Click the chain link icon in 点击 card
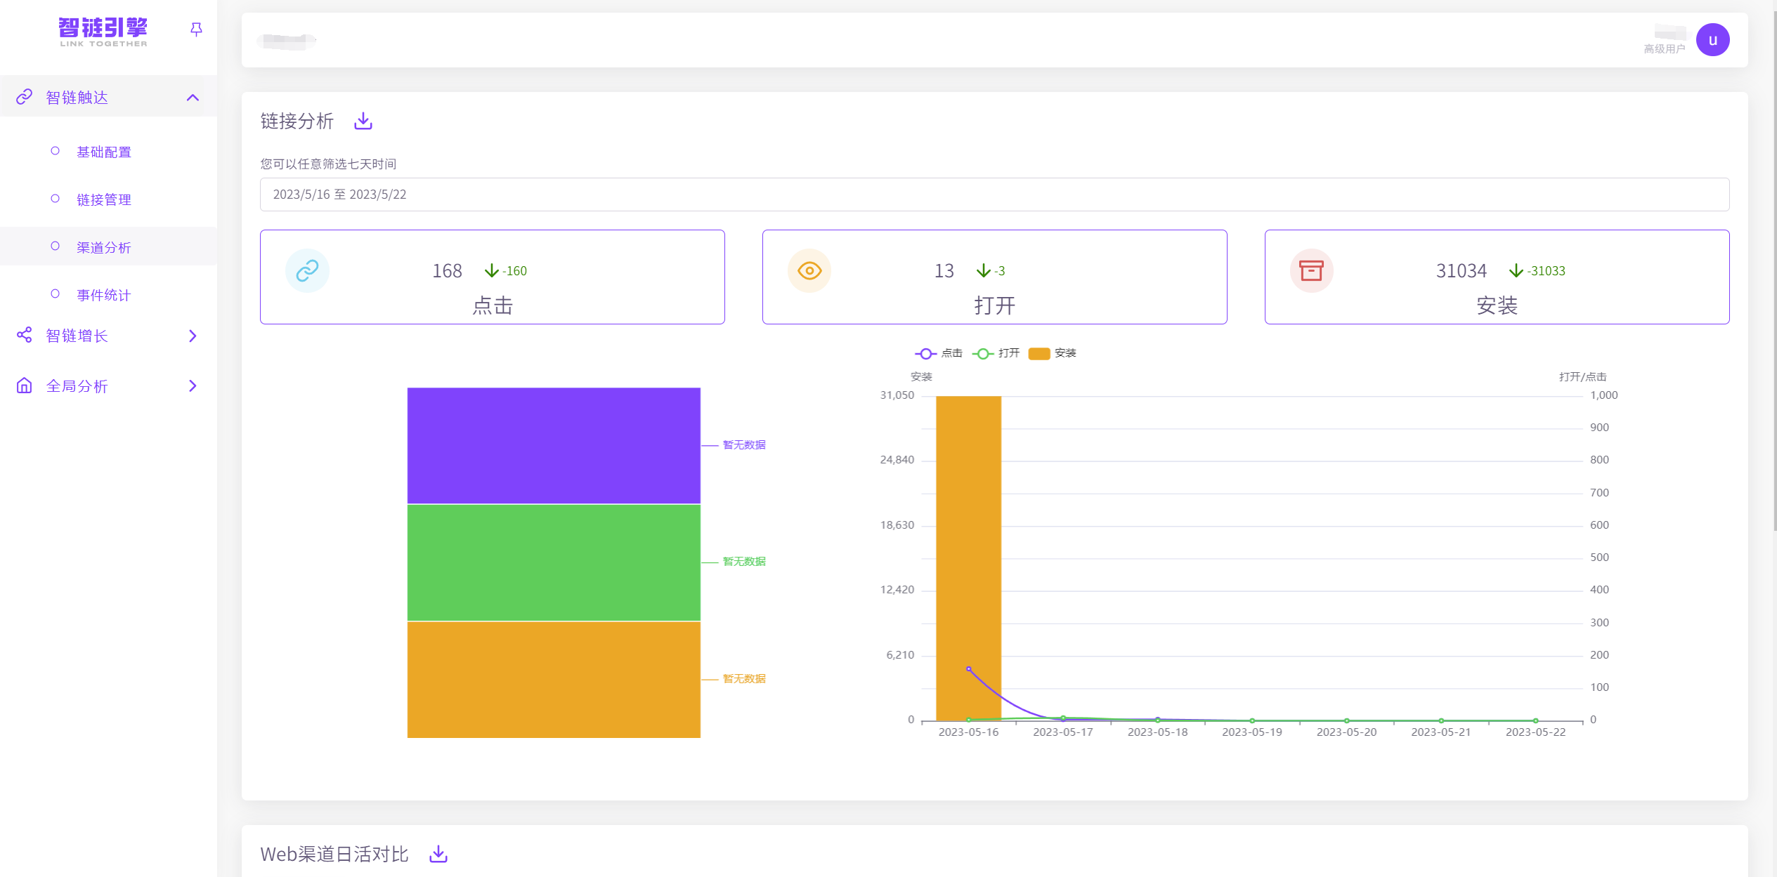1777x877 pixels. tap(307, 270)
